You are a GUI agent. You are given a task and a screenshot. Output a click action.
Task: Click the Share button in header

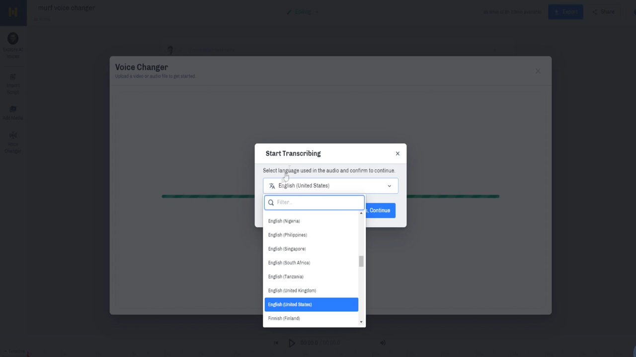click(x=603, y=12)
